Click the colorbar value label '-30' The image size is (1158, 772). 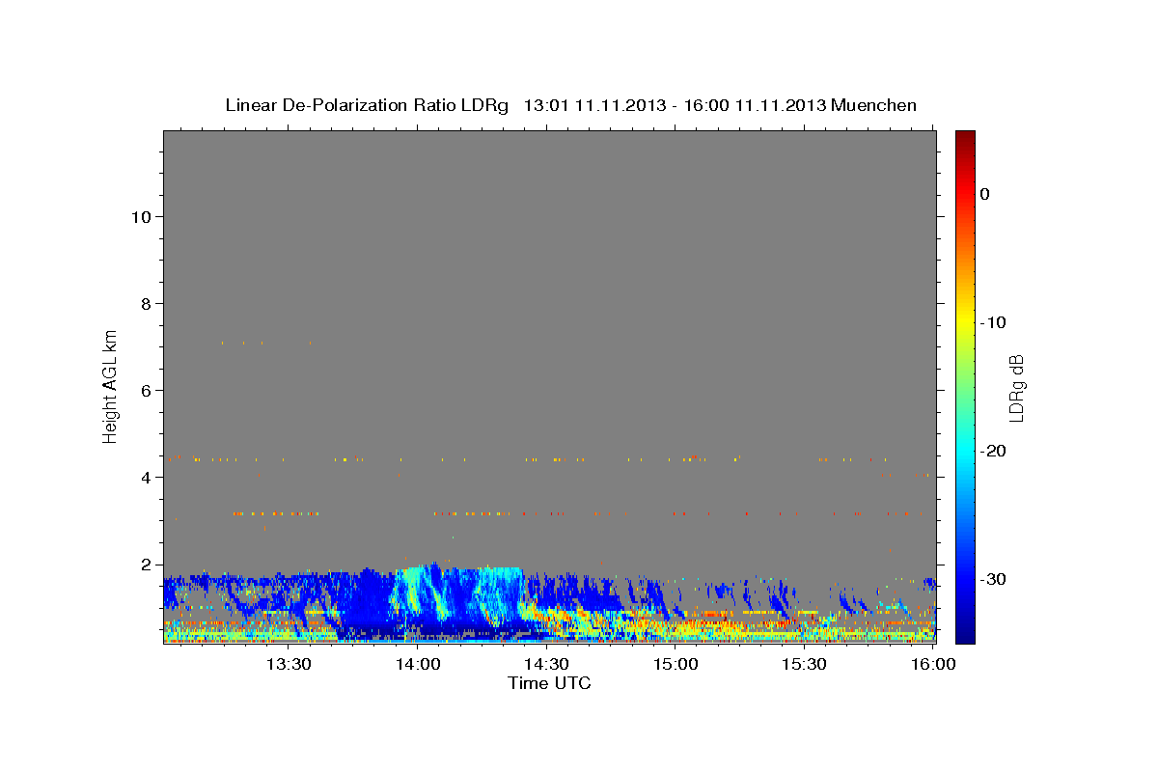click(x=993, y=579)
